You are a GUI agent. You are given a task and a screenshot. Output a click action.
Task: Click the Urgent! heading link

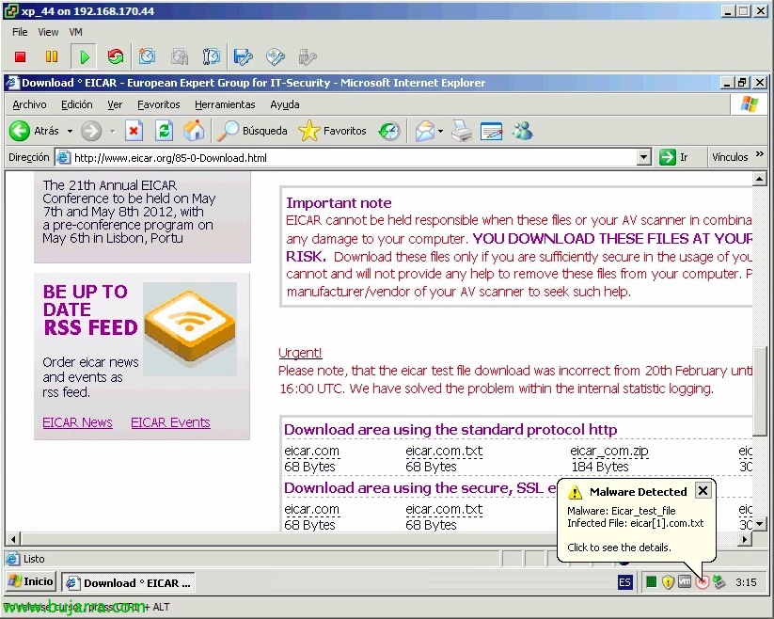300,353
